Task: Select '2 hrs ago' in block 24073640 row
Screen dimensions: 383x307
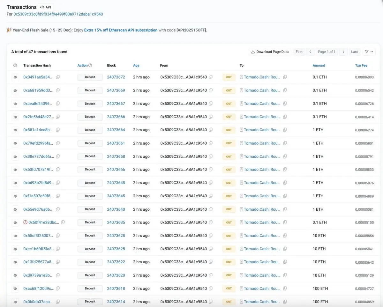Action: [141, 209]
